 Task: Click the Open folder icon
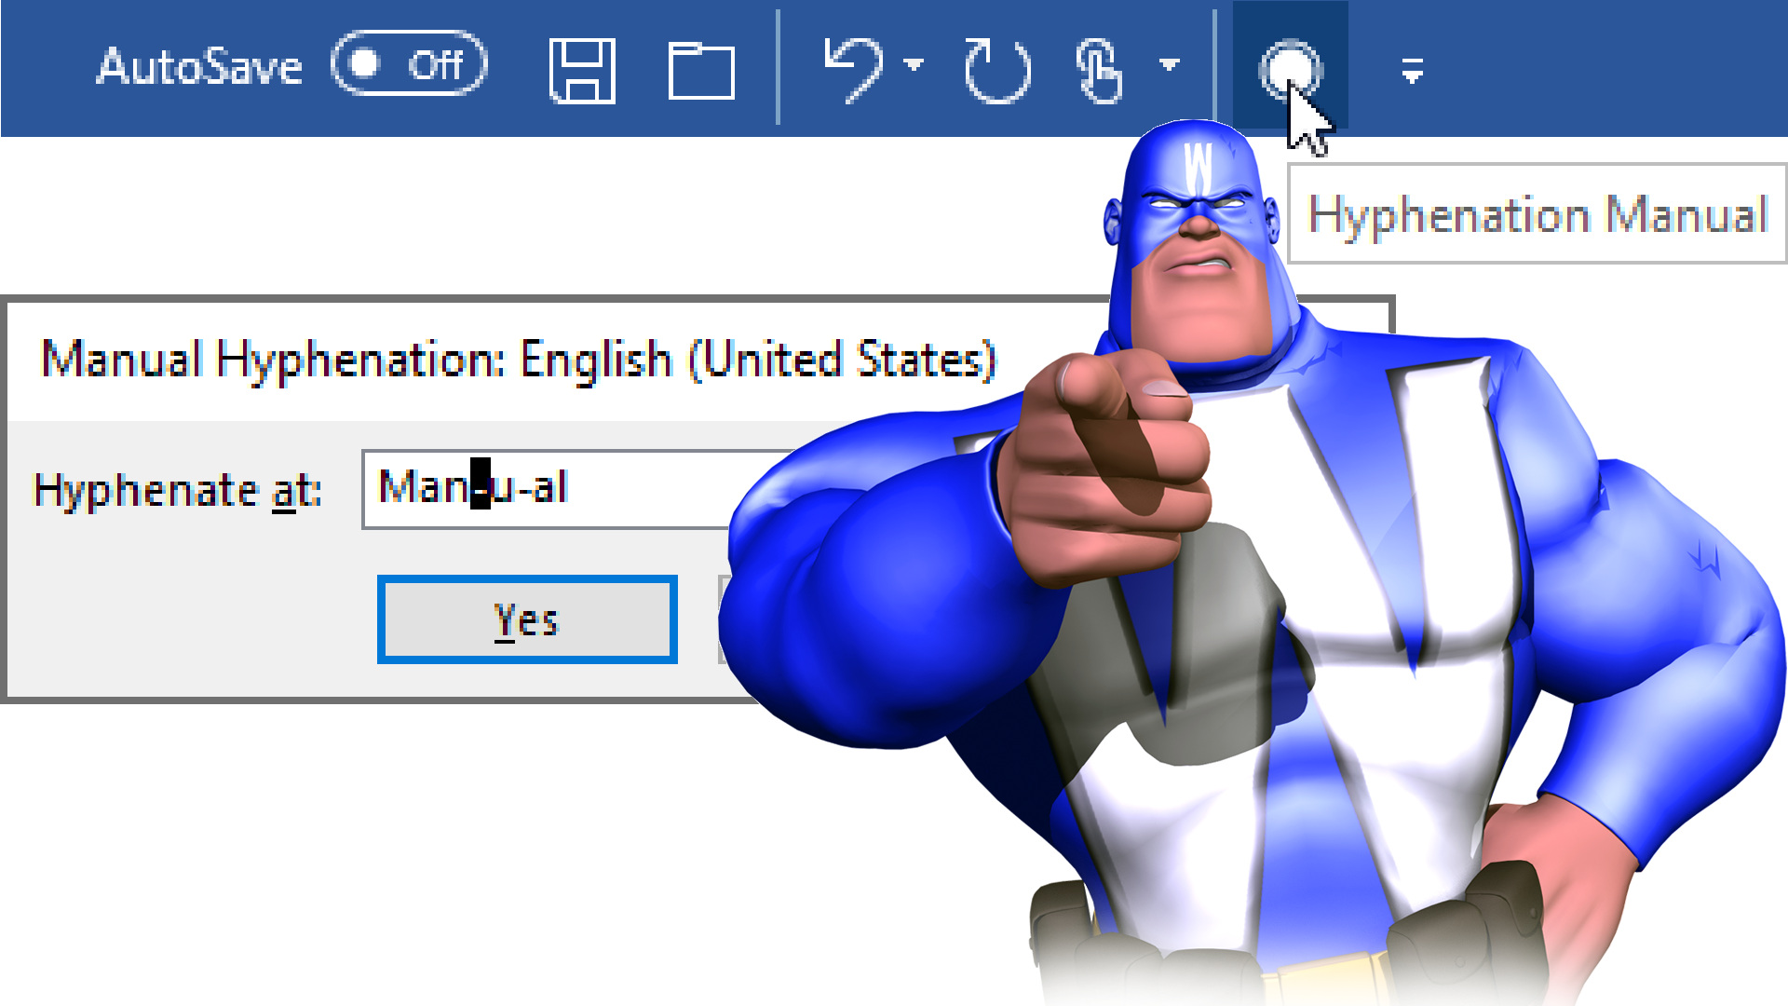[701, 70]
